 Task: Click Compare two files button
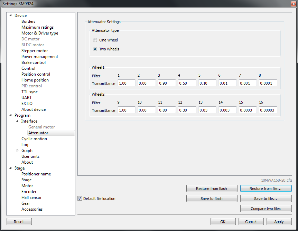tap(266, 209)
